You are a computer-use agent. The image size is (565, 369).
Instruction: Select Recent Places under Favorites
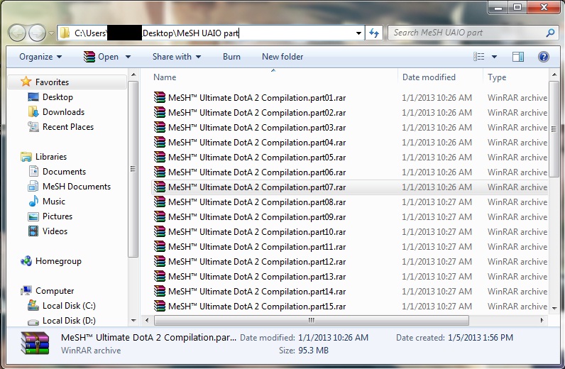coord(68,127)
